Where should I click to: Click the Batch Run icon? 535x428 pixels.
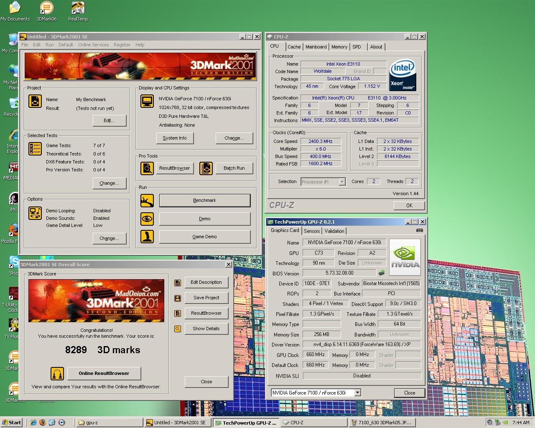pos(206,168)
